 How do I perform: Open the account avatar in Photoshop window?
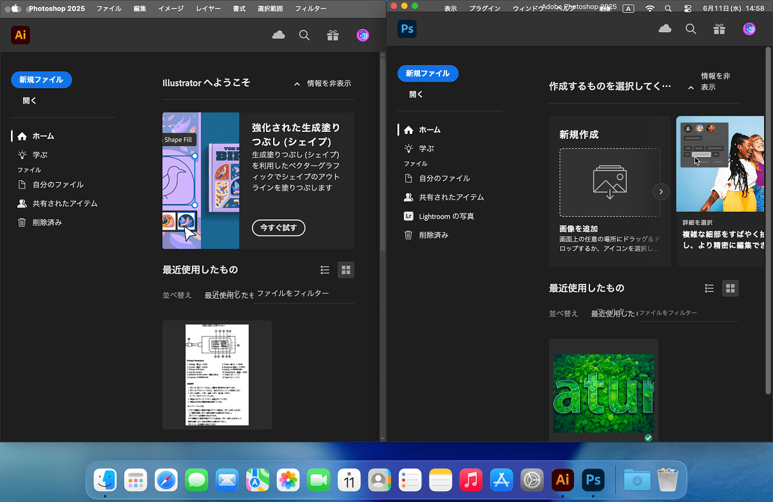[749, 29]
